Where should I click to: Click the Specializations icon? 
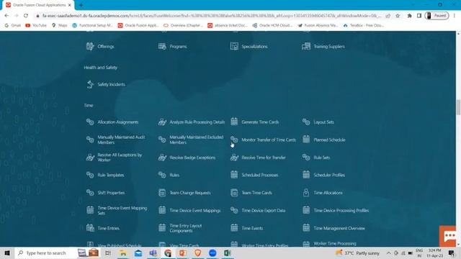(234, 46)
